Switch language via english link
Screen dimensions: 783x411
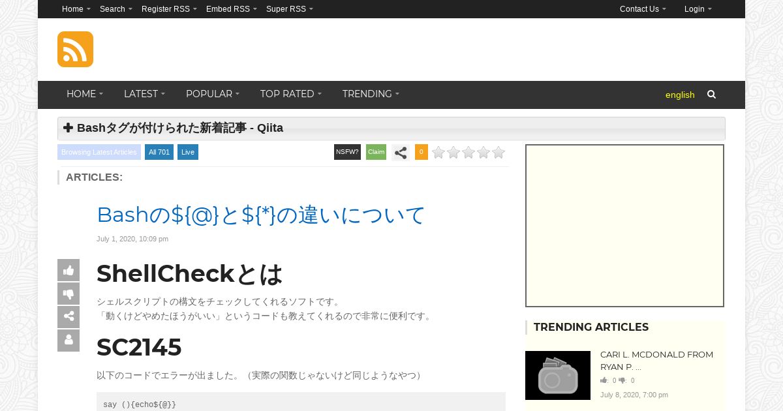click(x=680, y=95)
